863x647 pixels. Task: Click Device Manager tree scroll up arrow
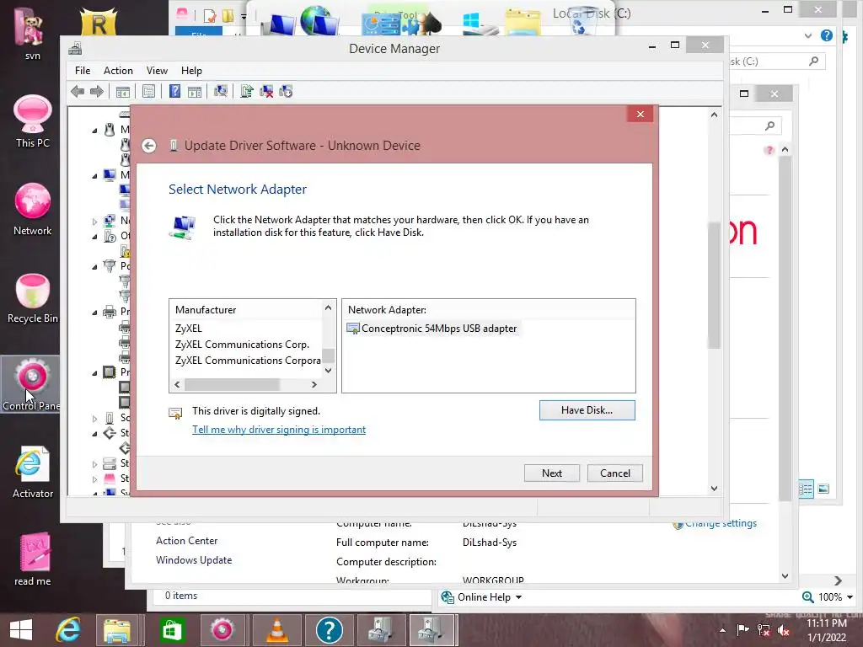click(x=714, y=115)
